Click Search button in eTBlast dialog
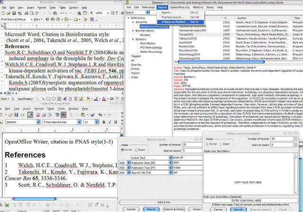 (x=238, y=209)
